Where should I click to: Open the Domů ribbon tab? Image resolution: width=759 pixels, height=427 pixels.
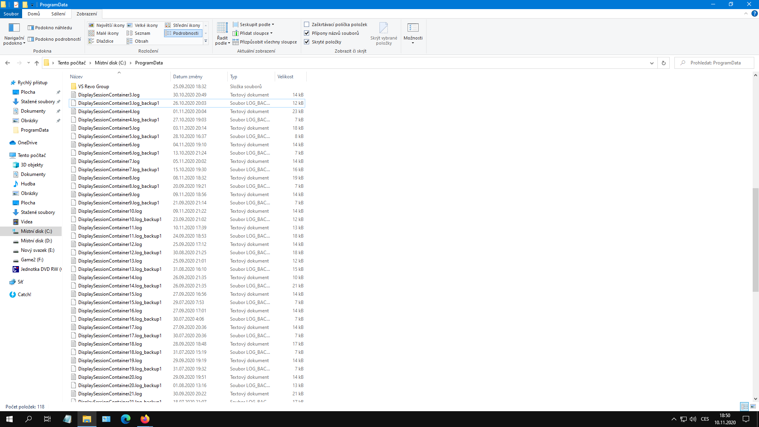(x=34, y=14)
